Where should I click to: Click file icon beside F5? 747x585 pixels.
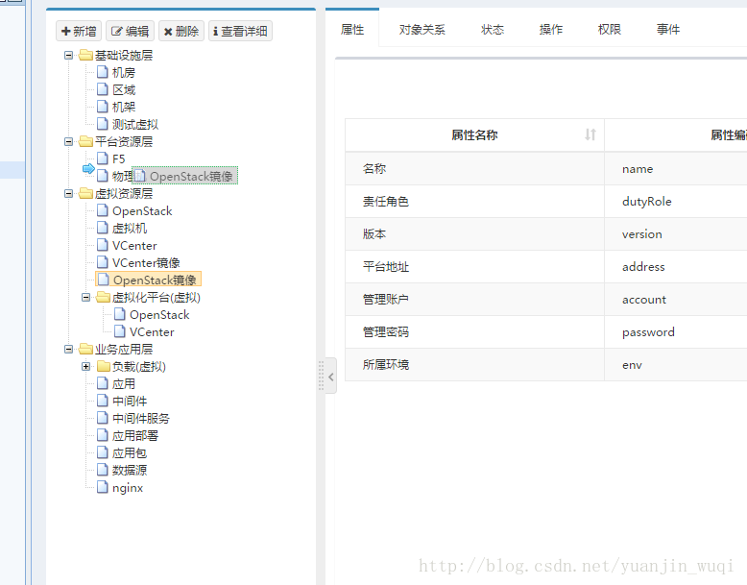(103, 158)
